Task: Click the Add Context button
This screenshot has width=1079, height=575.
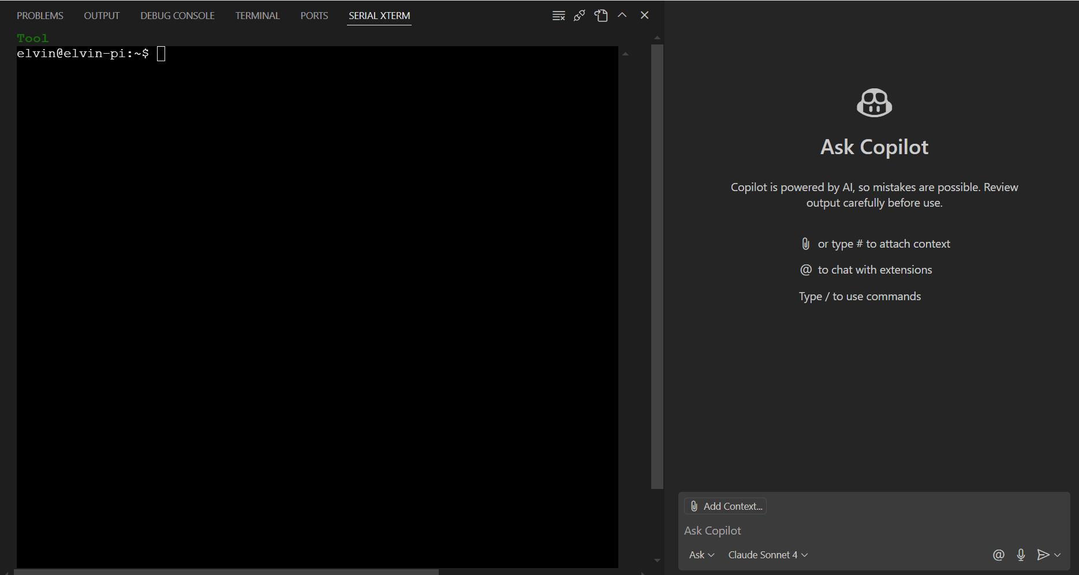Action: click(725, 506)
